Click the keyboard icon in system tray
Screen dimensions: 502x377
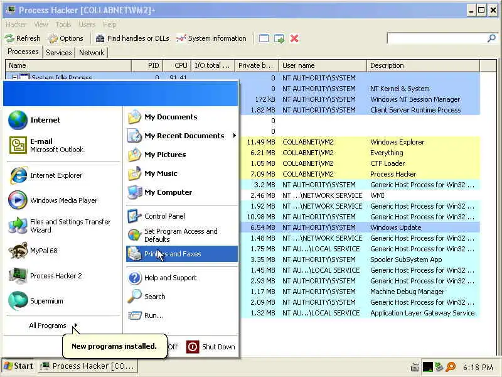(x=415, y=367)
